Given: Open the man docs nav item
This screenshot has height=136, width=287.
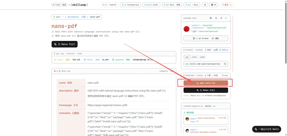Looking at the screenshot, I should [x=172, y=5].
